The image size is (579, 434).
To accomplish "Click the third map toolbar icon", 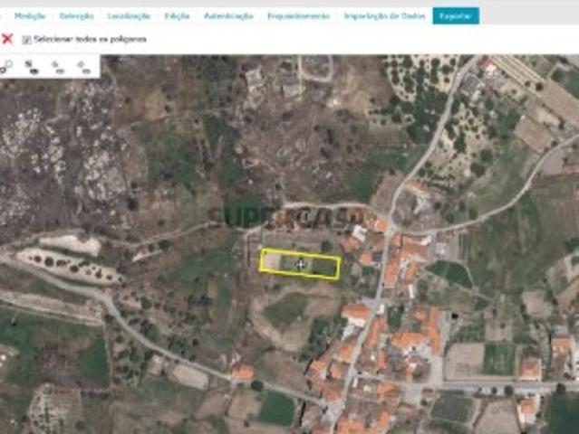I will point(58,67).
